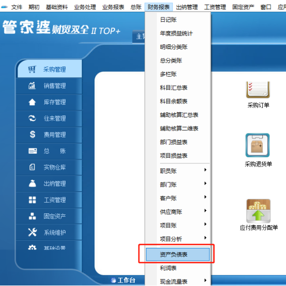Open 出纳管理 money bag sidebar item
The width and height of the screenshot is (286, 286).
[x=49, y=183]
